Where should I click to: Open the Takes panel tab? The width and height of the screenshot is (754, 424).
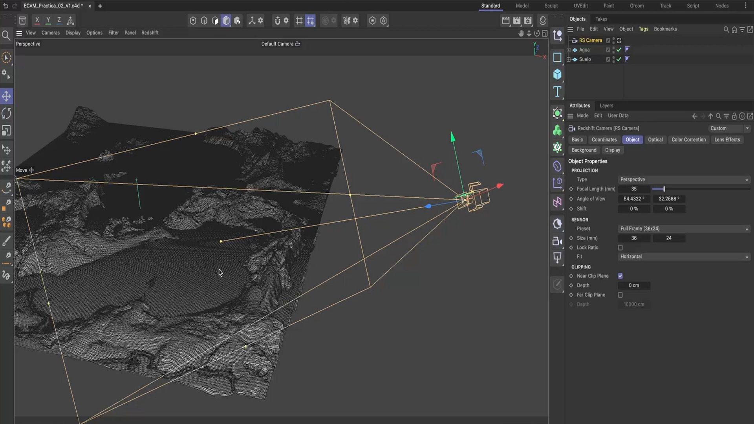tap(601, 19)
